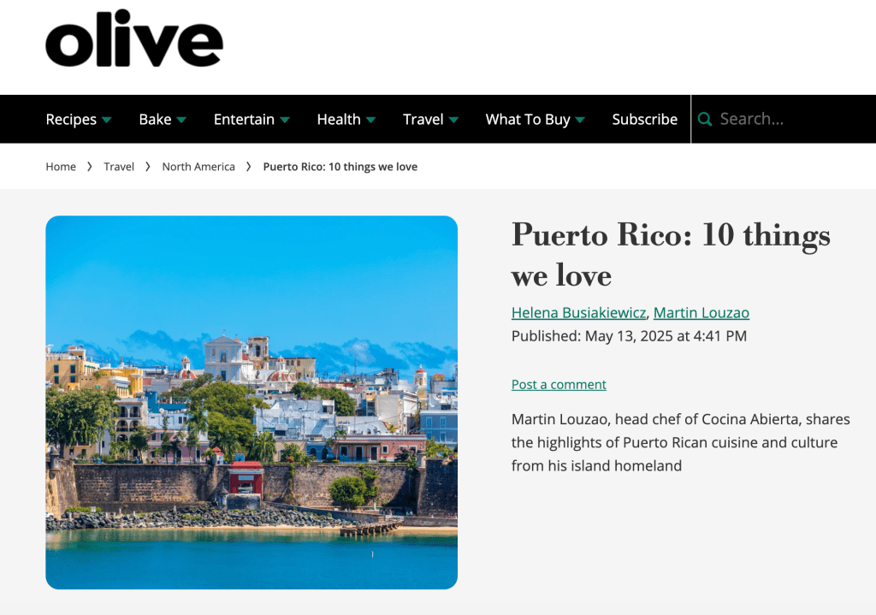Screen dimensions: 876x615
Task: Open author Martin Louzao's profile
Action: 701,313
